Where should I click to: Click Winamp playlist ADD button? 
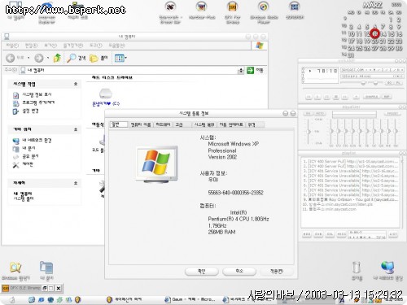[307, 234]
